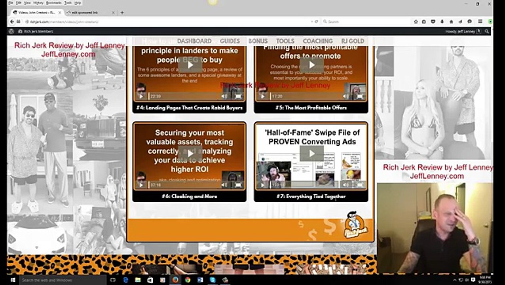
Task: Open the URL bar history dropdown arrow
Action: tap(312, 21)
